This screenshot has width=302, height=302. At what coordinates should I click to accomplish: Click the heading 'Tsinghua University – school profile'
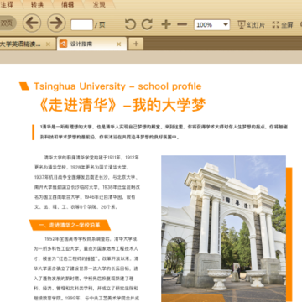coord(117,86)
